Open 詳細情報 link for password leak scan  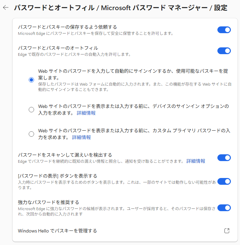tap(196, 161)
